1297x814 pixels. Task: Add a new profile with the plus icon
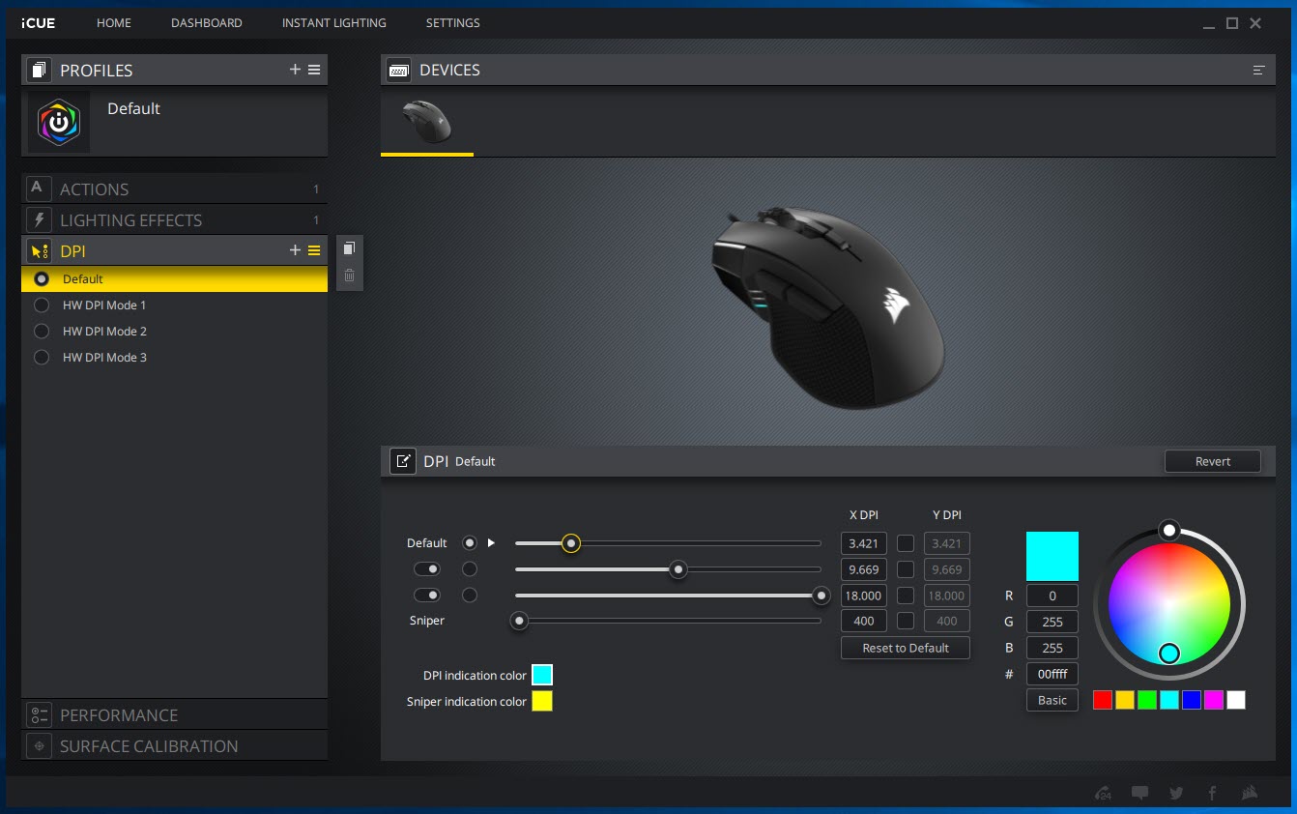pos(295,70)
